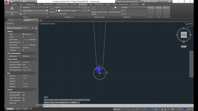Click the Clean Screen icon in status bar
The width and height of the screenshot is (198, 111).
[189, 109]
